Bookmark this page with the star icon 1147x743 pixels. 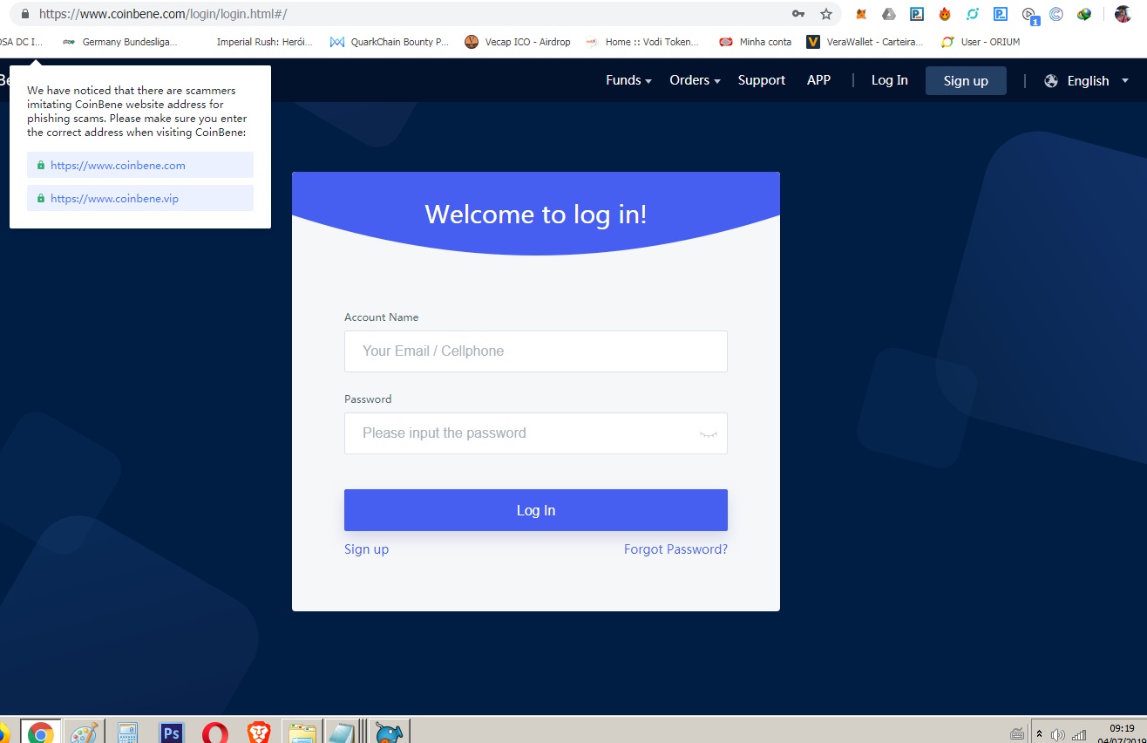coord(826,14)
